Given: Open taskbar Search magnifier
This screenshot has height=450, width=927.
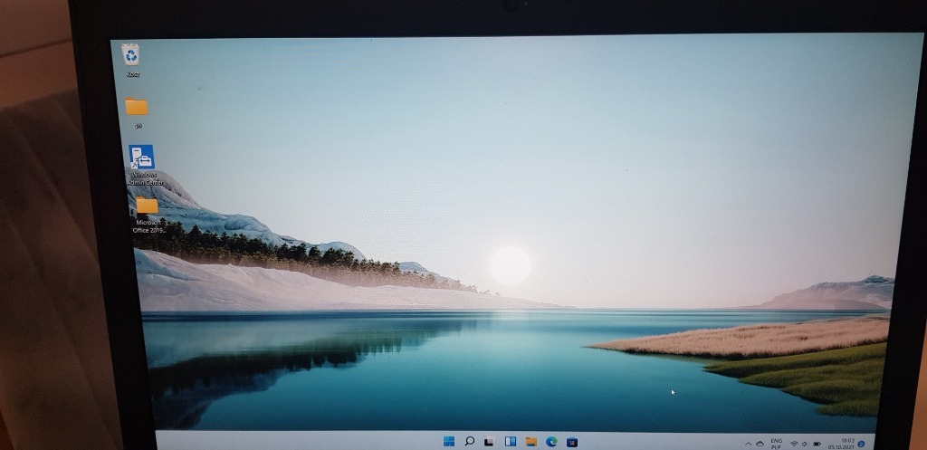Looking at the screenshot, I should pyautogui.click(x=470, y=441).
